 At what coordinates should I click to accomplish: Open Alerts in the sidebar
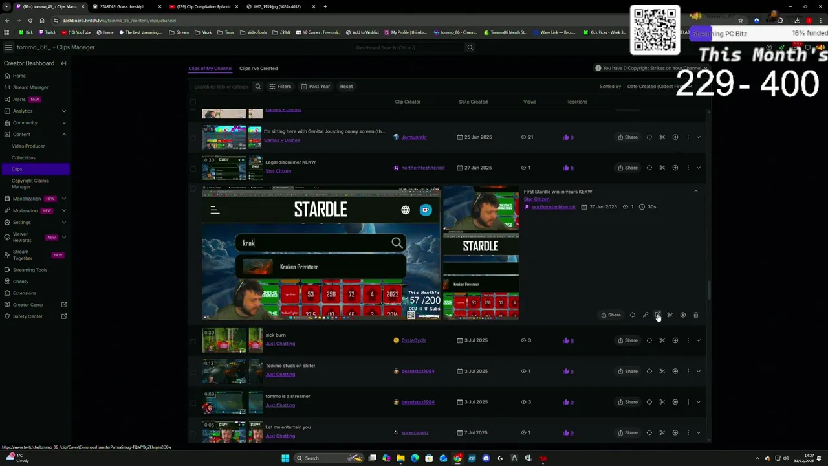click(x=19, y=99)
